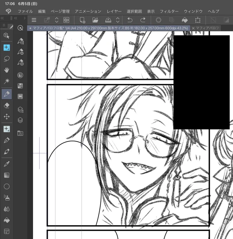Open the Layer Property palette icon
The image size is (233, 239).
[x=20, y=110]
